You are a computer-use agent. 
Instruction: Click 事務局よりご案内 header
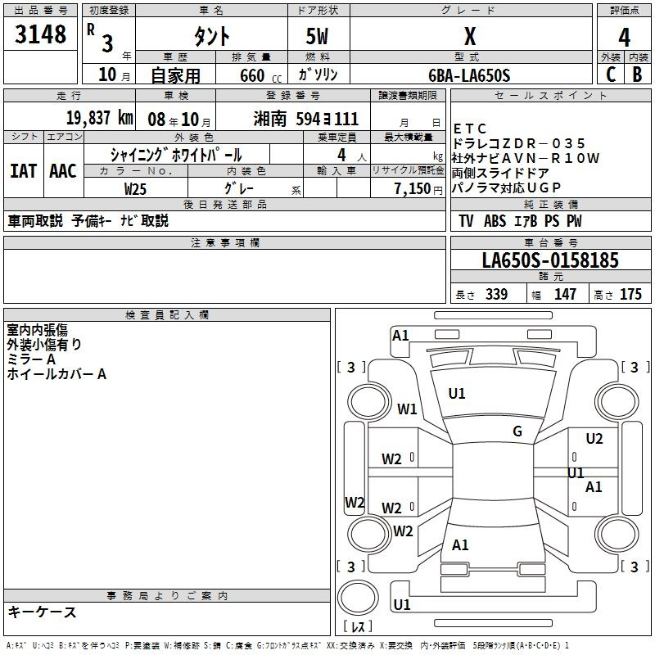pos(167,596)
